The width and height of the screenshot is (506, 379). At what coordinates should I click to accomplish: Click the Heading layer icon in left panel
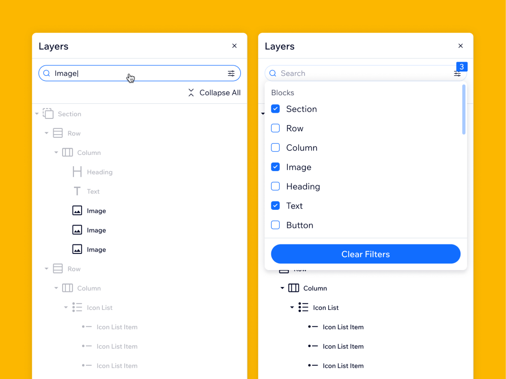tap(77, 172)
